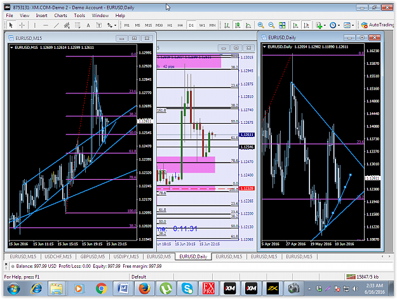Switch timeframe to M30
The width and height of the screenshot is (397, 299).
[159, 25]
